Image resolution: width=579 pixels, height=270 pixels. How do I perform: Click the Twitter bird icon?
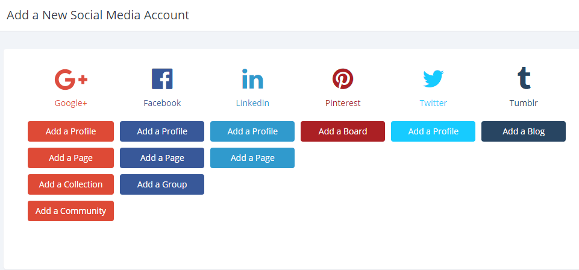point(433,79)
